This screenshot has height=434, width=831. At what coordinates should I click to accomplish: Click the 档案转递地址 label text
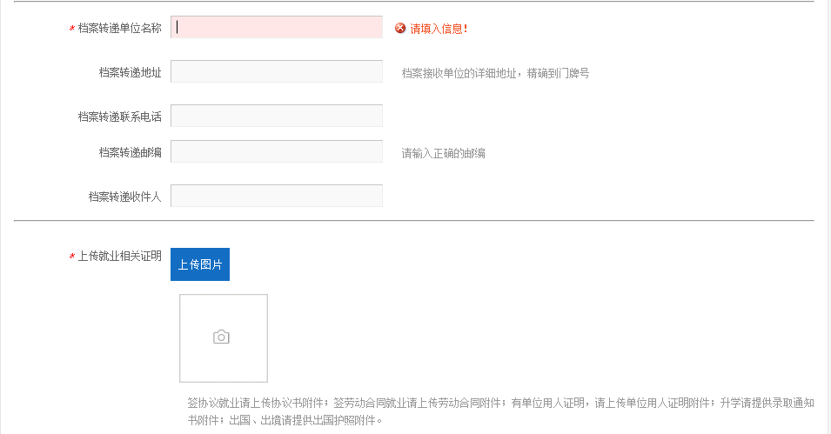130,72
